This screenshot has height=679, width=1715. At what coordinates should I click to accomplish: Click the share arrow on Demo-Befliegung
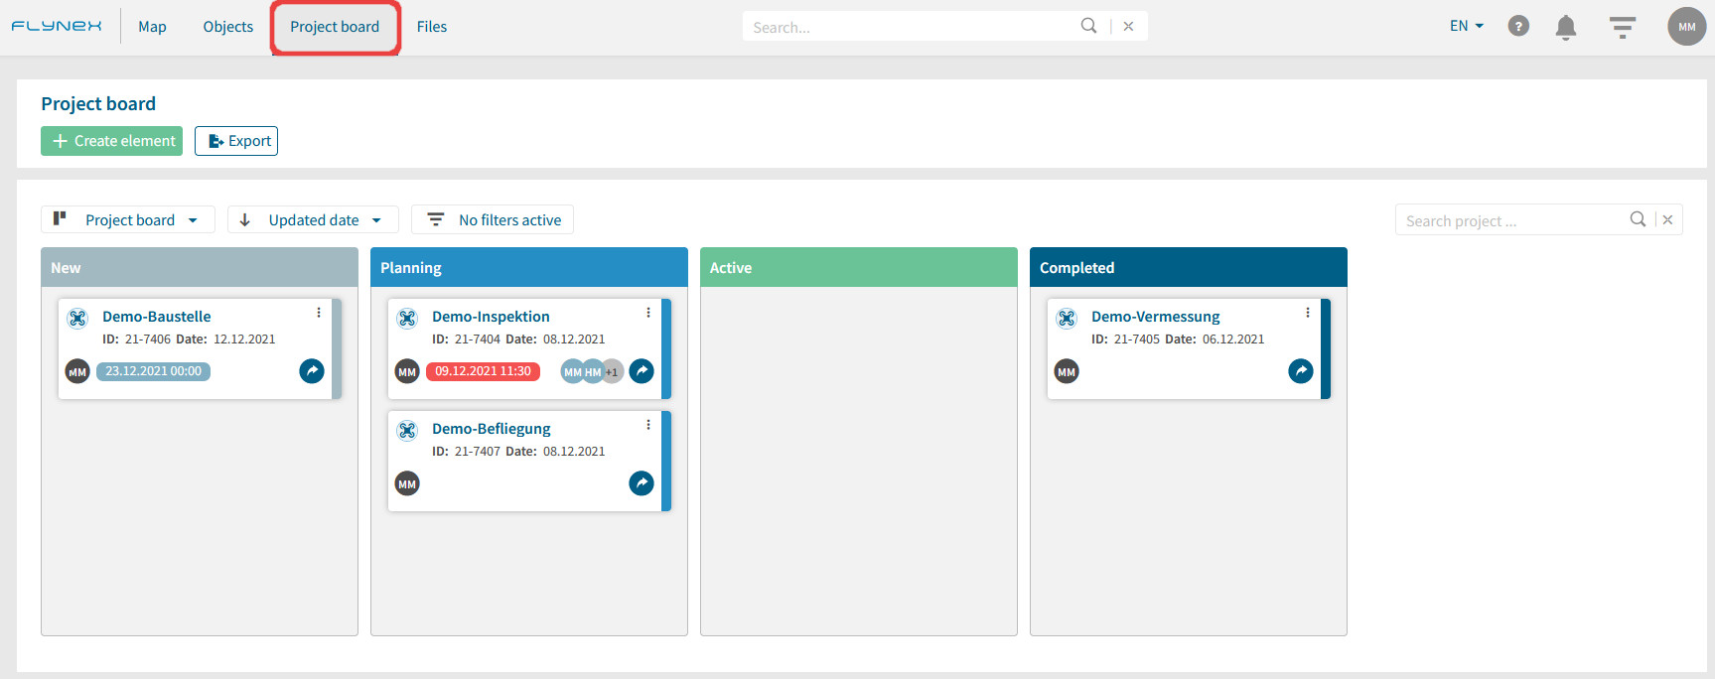click(642, 483)
